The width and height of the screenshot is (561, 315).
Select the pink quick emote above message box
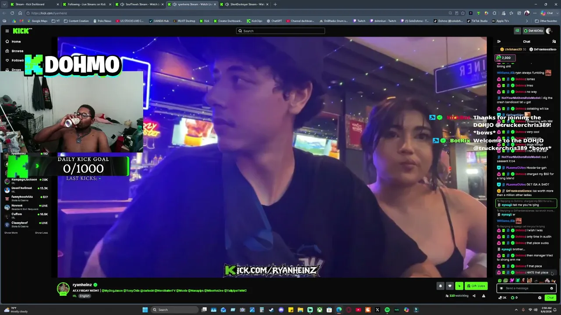pos(511,280)
